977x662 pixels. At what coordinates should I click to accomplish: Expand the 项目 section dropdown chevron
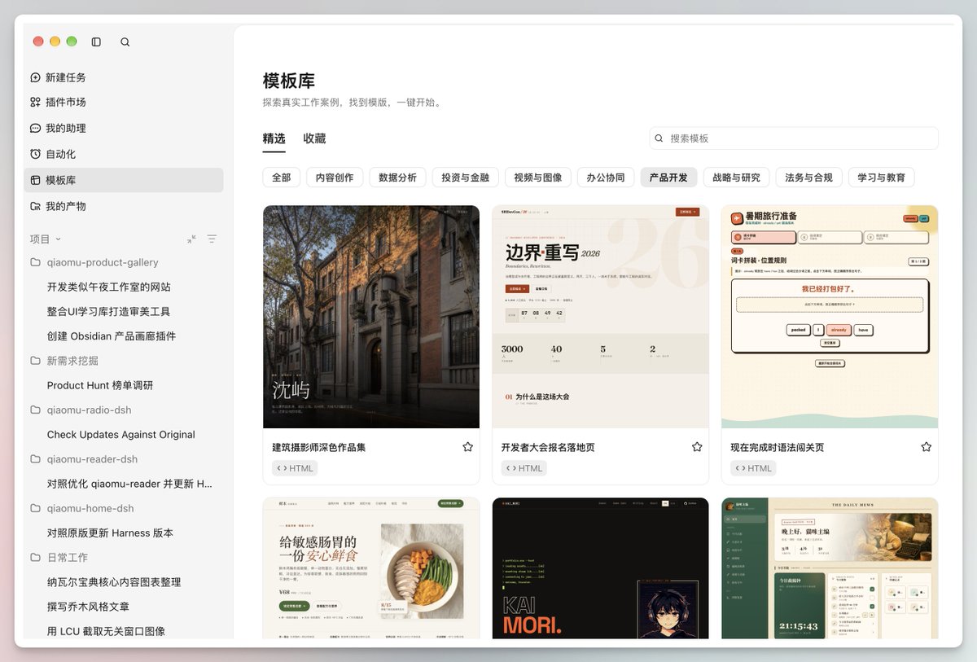click(x=58, y=239)
